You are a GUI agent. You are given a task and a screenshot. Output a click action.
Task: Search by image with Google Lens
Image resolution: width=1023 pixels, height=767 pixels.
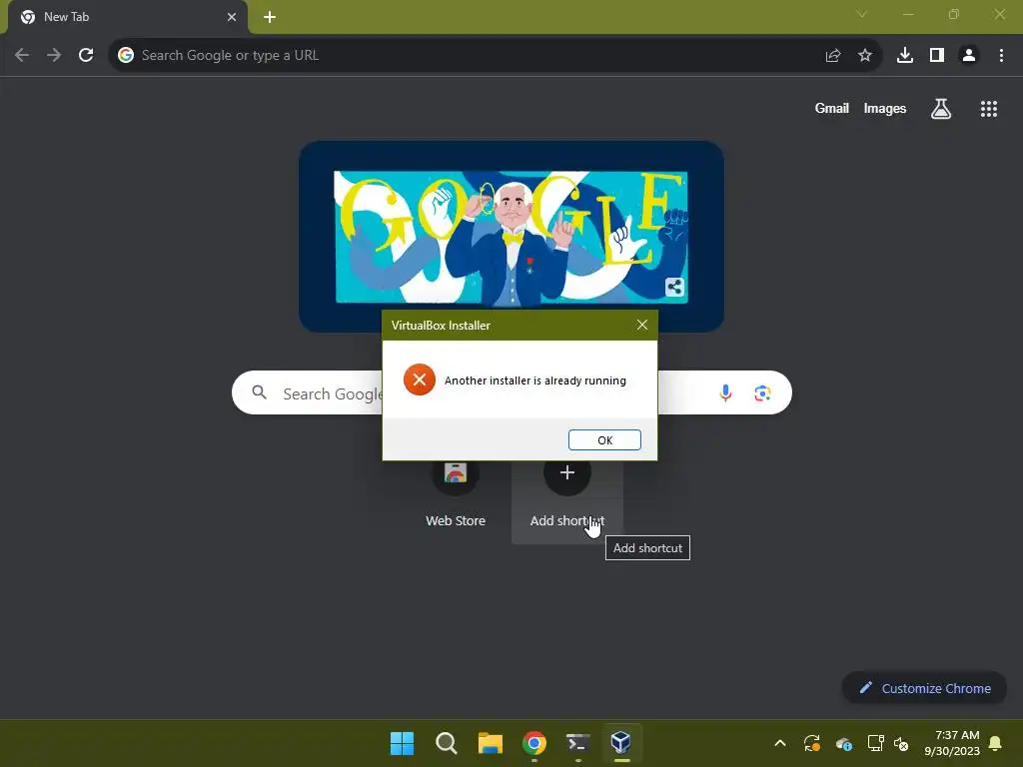pyautogui.click(x=762, y=392)
